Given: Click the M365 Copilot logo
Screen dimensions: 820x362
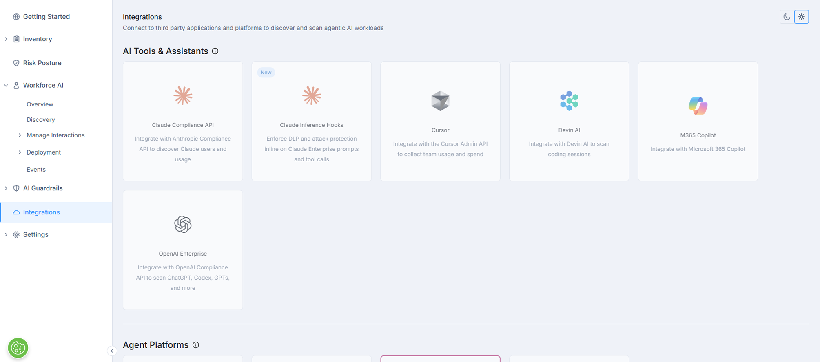Looking at the screenshot, I should click(698, 106).
